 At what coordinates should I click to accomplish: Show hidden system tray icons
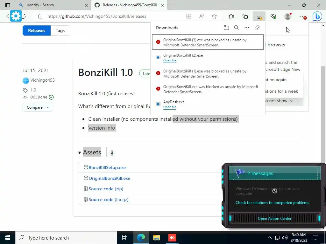point(269,238)
